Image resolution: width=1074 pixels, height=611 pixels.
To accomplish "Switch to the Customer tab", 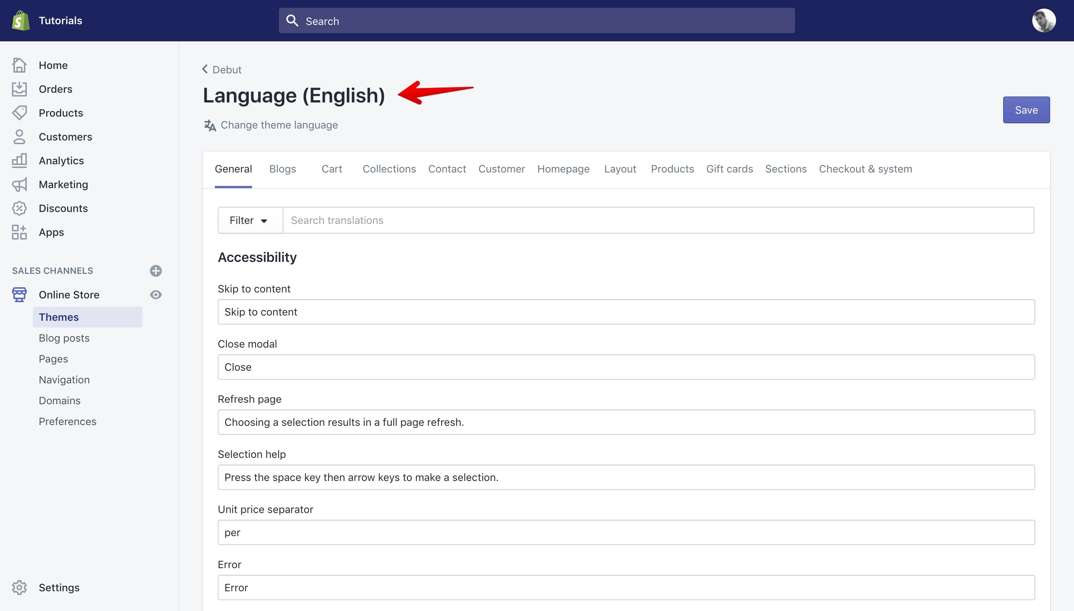I will [502, 169].
